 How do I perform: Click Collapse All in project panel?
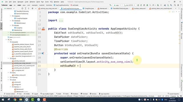pos(29,8)
